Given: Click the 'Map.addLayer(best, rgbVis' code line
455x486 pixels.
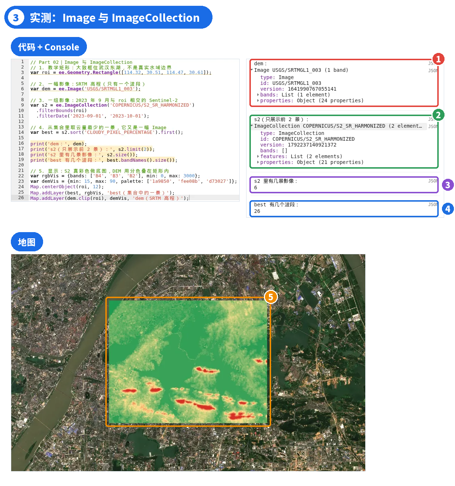Looking at the screenshot, I should tap(102, 193).
